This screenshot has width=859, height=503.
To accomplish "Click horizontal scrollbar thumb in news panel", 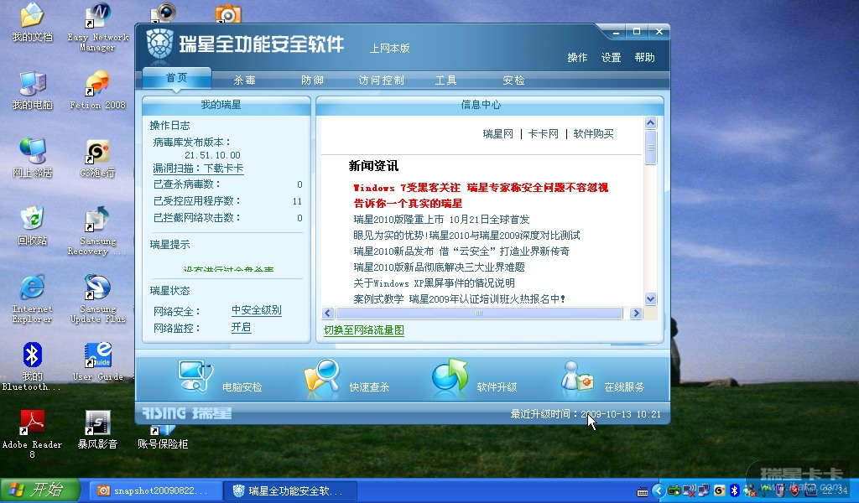I will tap(479, 313).
